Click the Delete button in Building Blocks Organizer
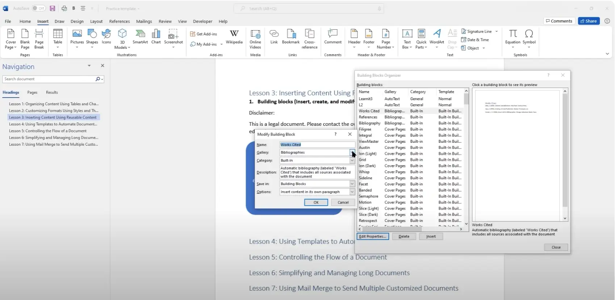The width and height of the screenshot is (615, 300). click(404, 236)
